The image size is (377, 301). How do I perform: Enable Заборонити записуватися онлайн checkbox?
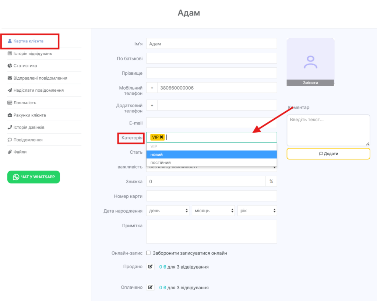click(x=148, y=253)
